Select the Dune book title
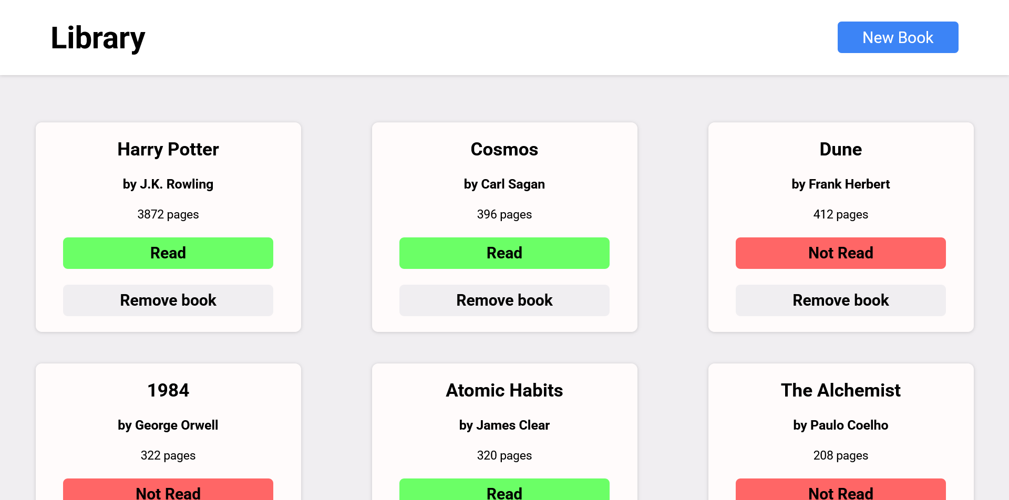1009x500 pixels. point(841,149)
